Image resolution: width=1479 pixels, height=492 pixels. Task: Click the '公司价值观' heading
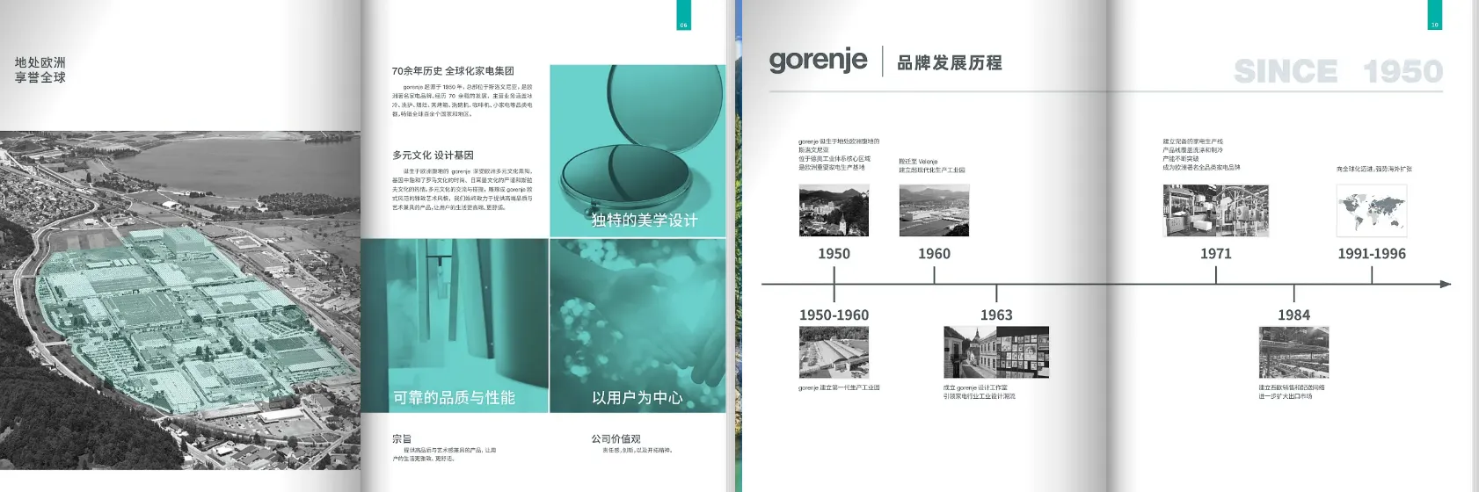[616, 438]
